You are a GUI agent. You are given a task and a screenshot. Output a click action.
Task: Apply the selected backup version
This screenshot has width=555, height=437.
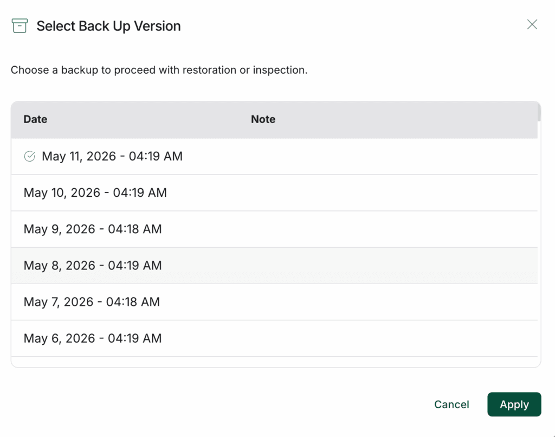click(514, 404)
